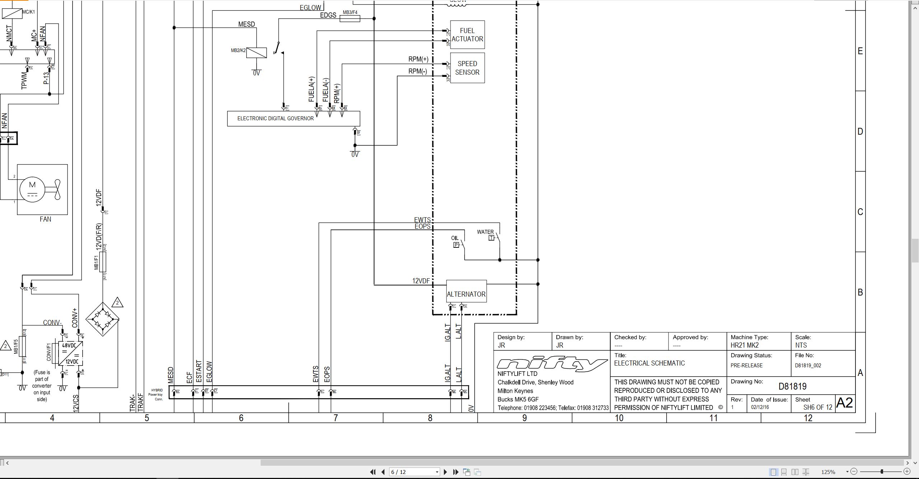
Task: Go to the next page
Action: pos(445,472)
